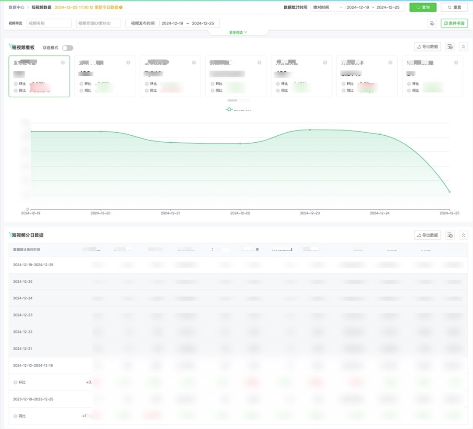Click 导出数据 in 短视频分日数据

(427, 235)
